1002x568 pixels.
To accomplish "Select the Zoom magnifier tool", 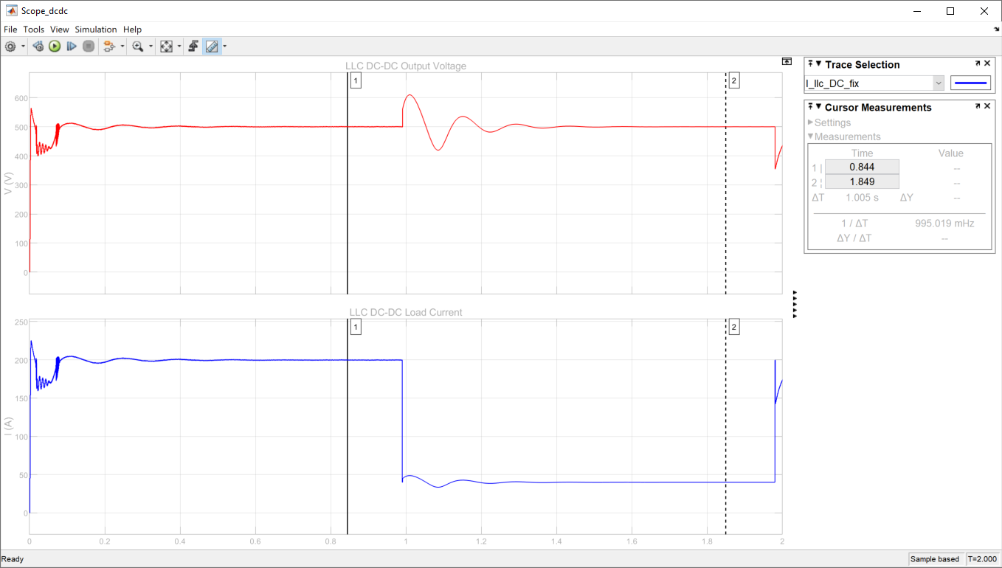I will (137, 46).
